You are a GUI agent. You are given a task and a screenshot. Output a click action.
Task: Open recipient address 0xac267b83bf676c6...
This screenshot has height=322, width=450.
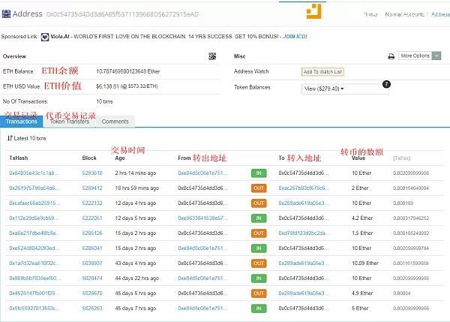304,188
